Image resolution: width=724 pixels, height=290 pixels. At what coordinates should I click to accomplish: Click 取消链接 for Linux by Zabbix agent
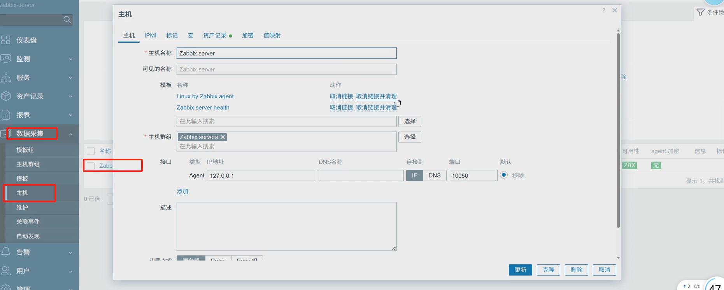coord(341,96)
